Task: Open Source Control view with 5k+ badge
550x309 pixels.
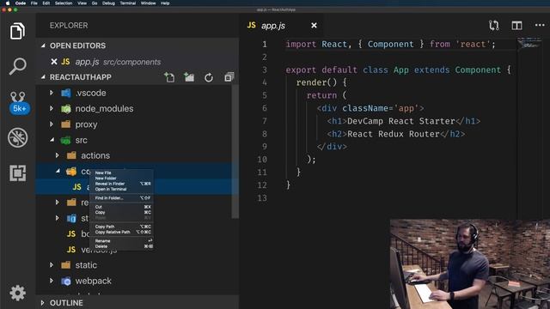Action: pyautogui.click(x=18, y=102)
